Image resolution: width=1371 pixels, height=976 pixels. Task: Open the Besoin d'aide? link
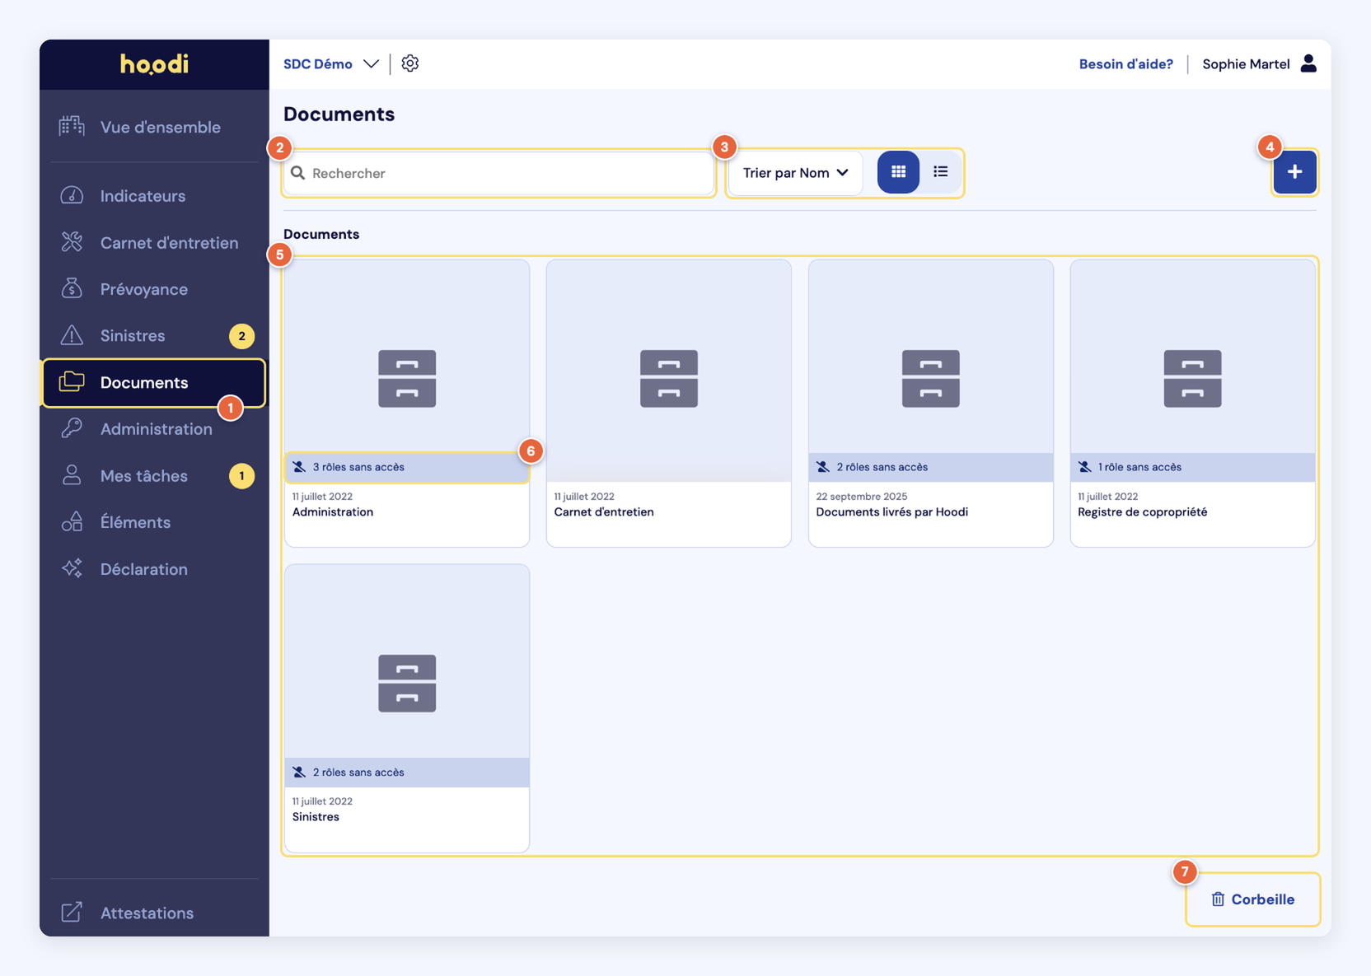pyautogui.click(x=1125, y=64)
